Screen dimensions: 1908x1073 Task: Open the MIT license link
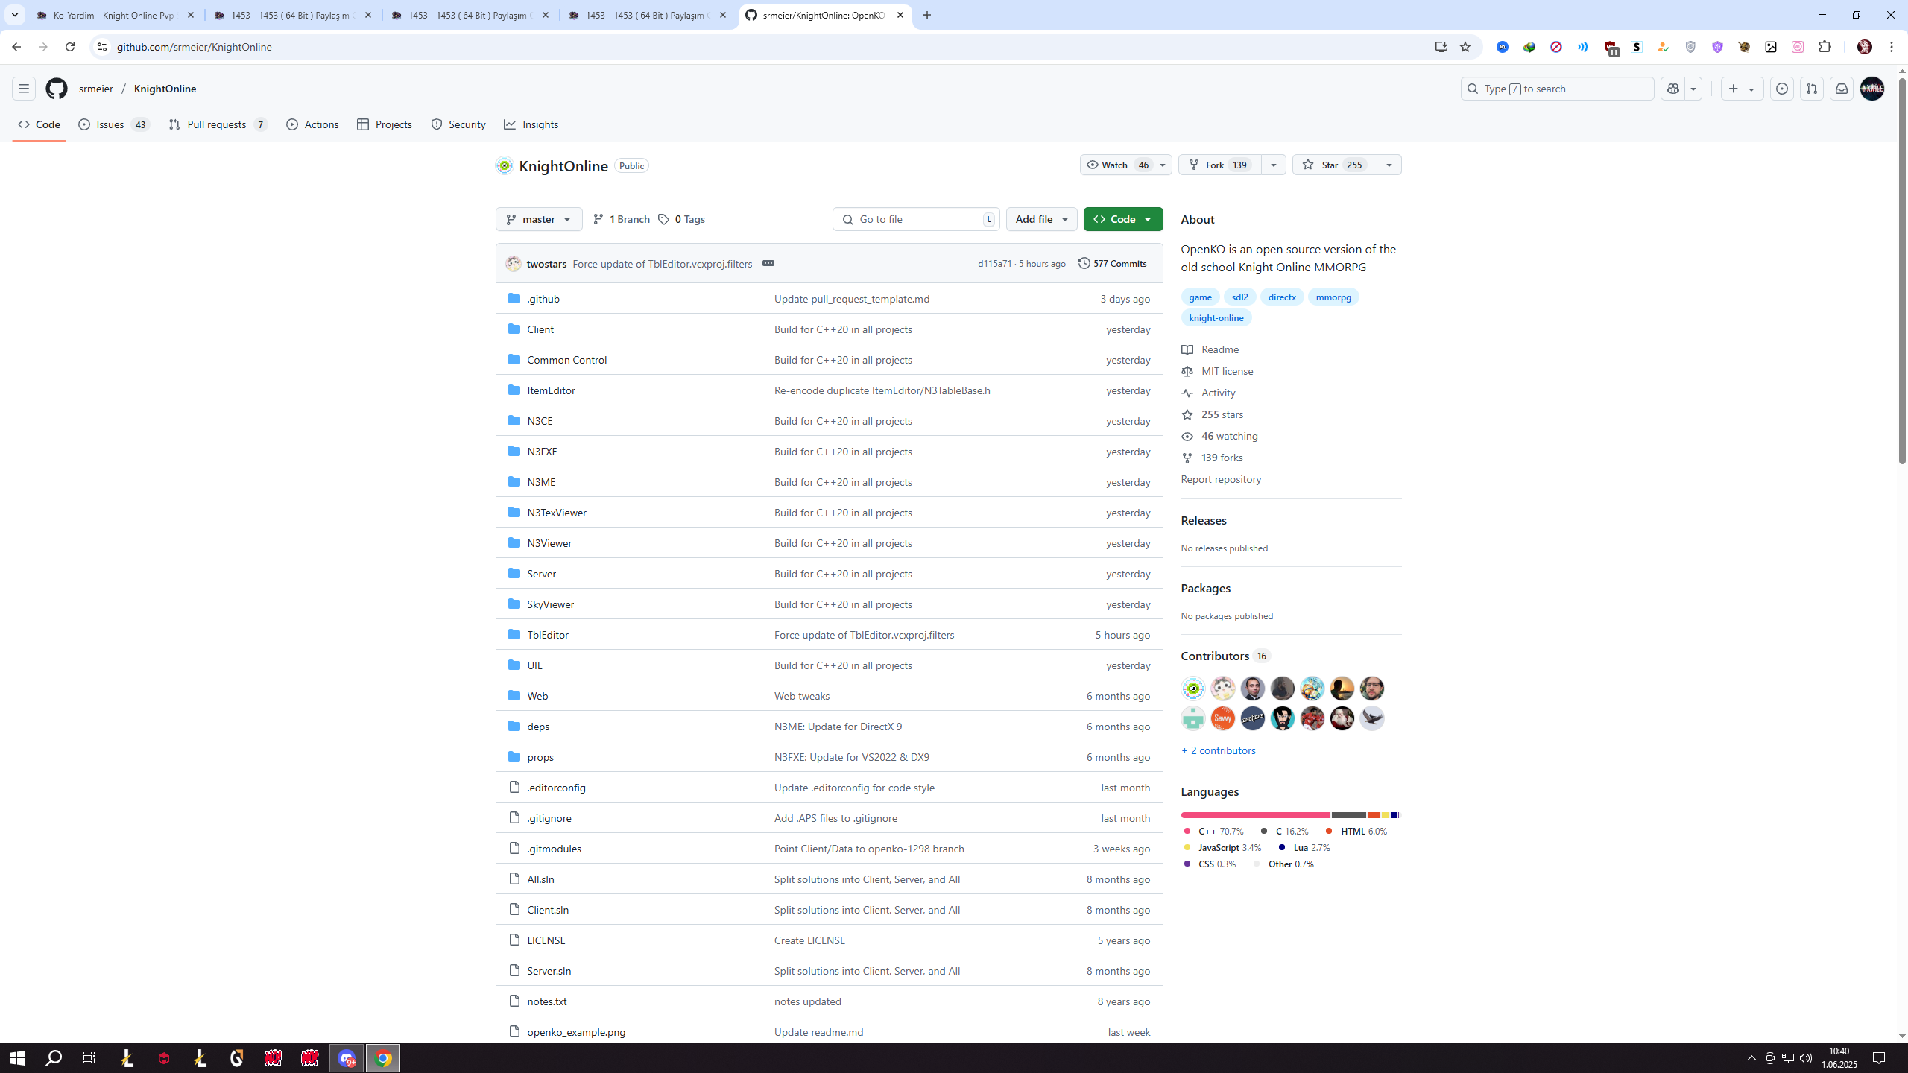click(x=1227, y=371)
